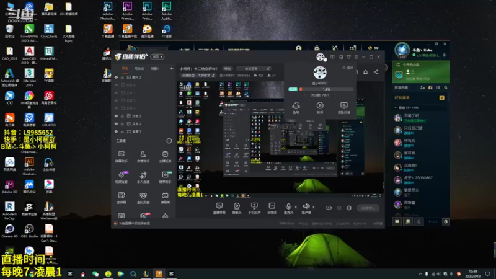
Task: Toggle visibility of the 文本 1 layer
Action: 116,92
